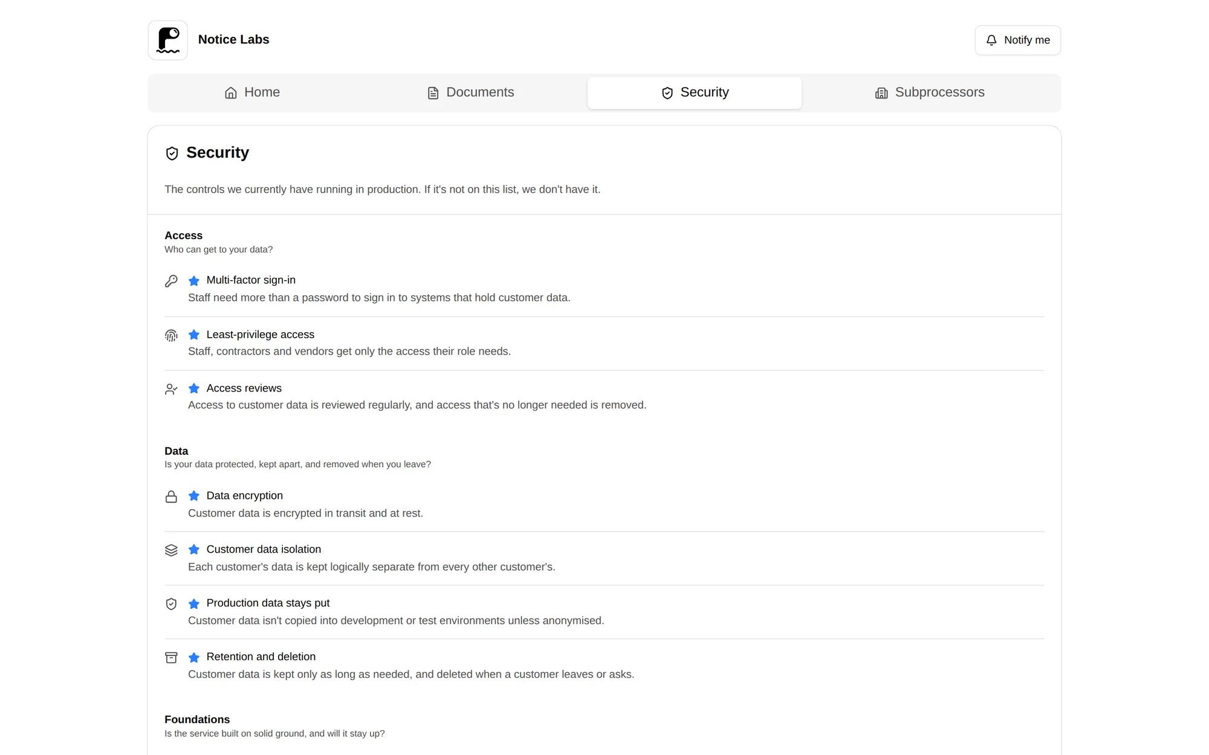Click the Security page heading

point(218,152)
